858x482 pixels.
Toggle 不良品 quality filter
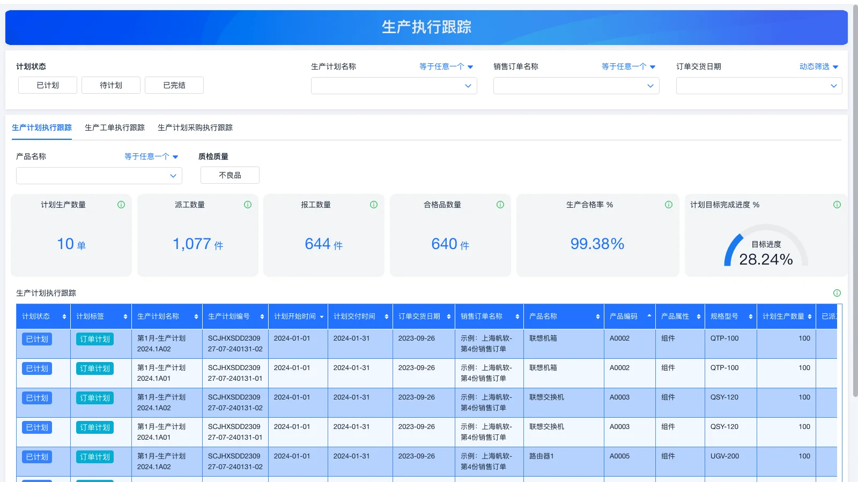pyautogui.click(x=230, y=175)
